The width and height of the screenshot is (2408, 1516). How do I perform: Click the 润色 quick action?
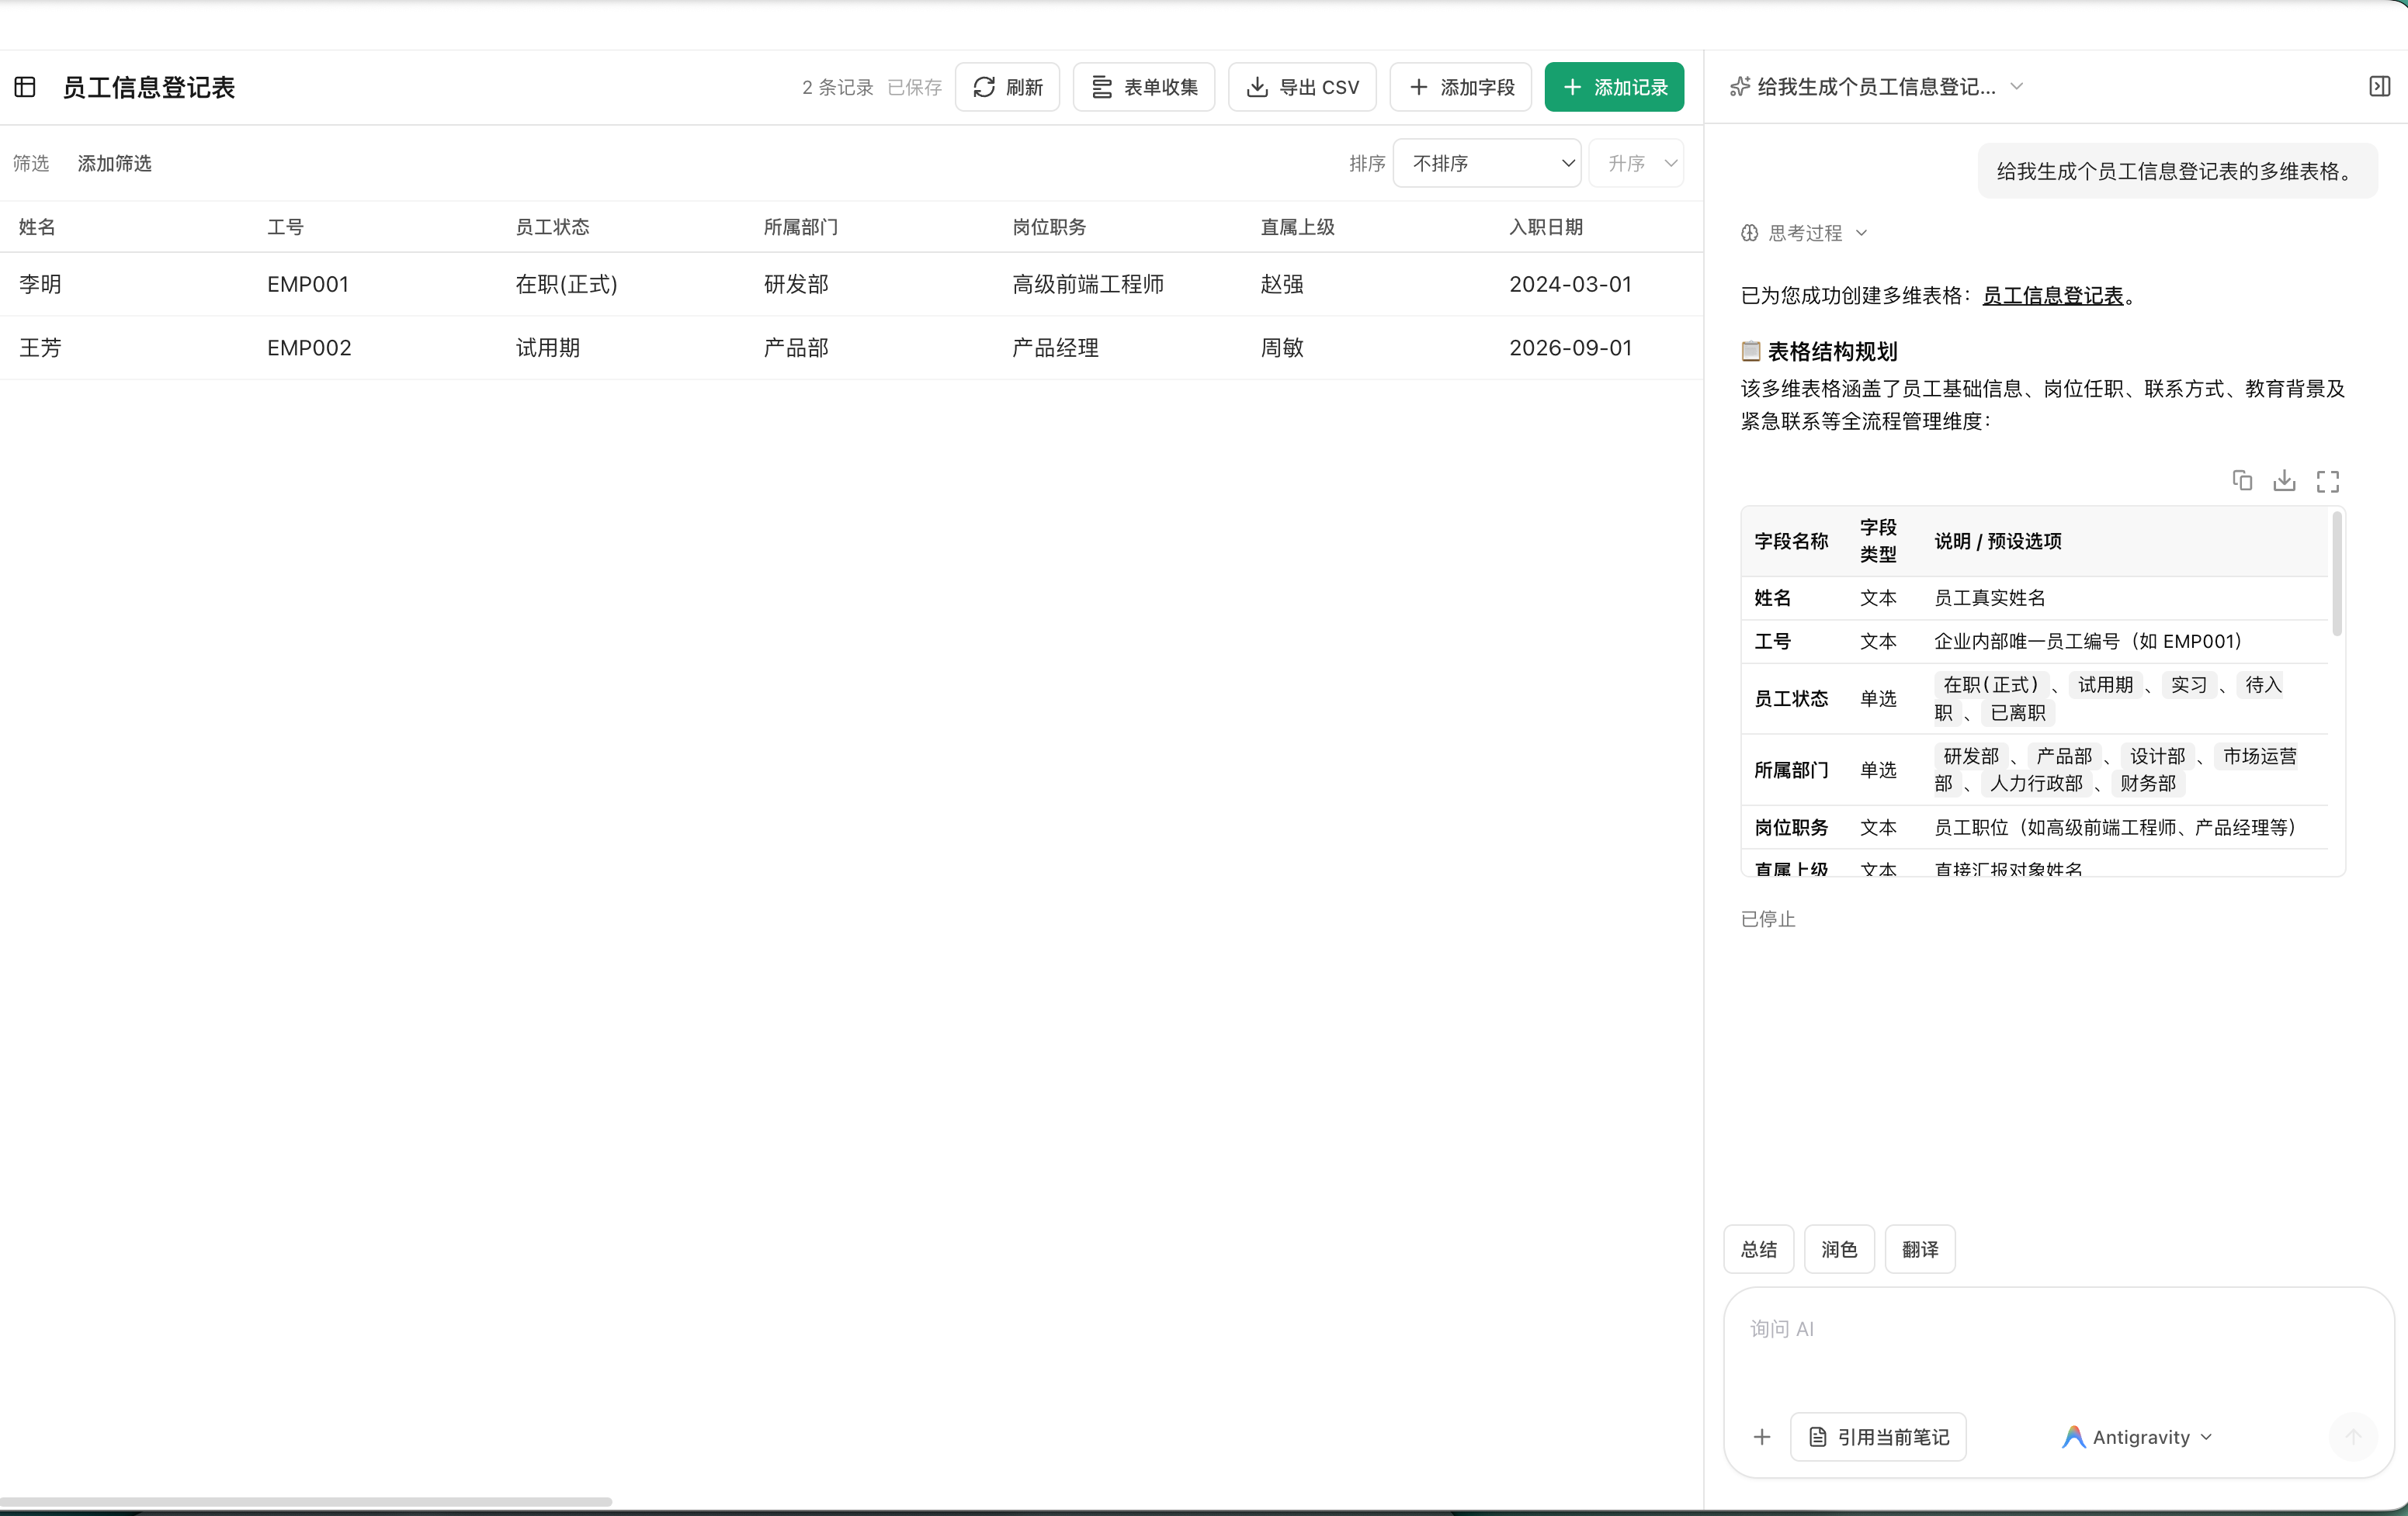(x=1839, y=1249)
